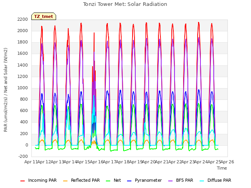The width and height of the screenshot is (251, 188).
Task: Click the 600 y-axis tick label
Action: [x=24, y=111]
